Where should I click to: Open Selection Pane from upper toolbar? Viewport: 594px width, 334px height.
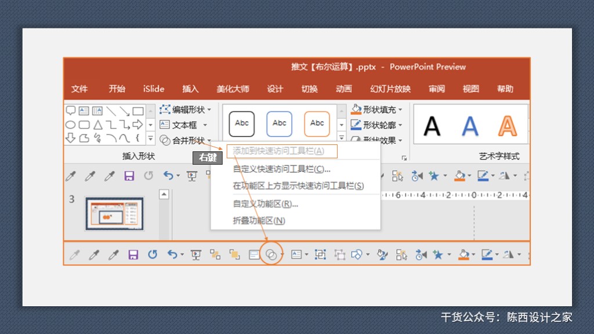click(x=397, y=176)
